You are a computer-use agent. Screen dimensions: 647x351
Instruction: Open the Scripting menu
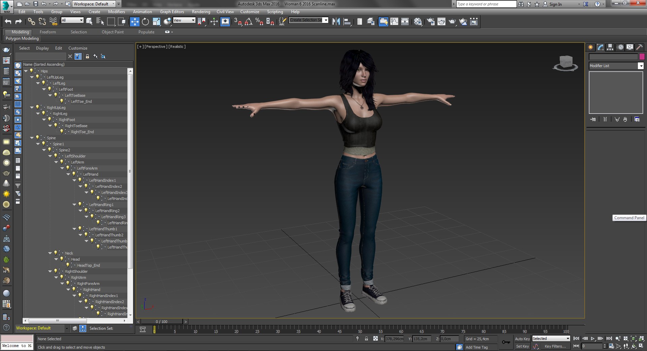click(275, 12)
